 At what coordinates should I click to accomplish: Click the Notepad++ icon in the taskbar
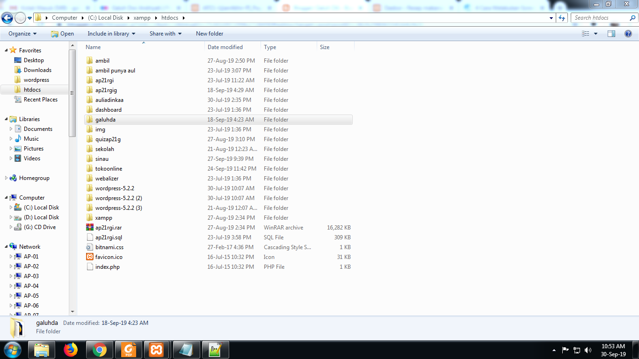(x=216, y=350)
